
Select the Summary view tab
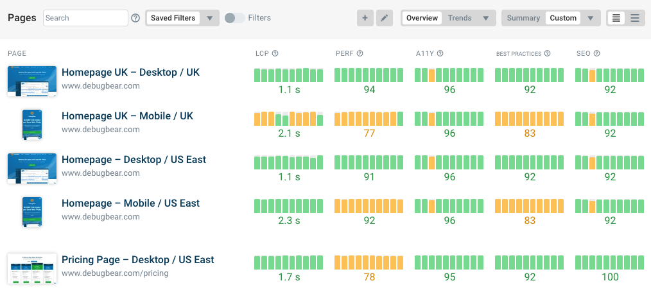[523, 18]
